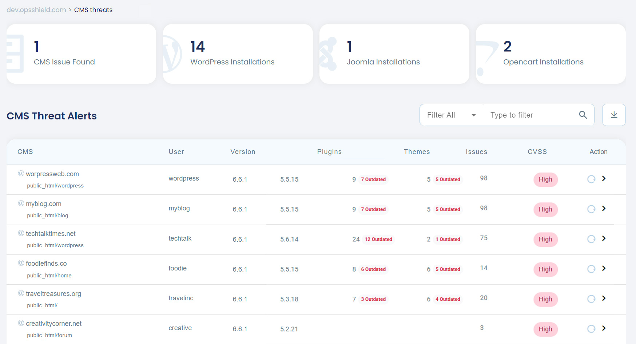Image resolution: width=636 pixels, height=344 pixels.
Task: Select the worpressweb.com domain name
Action: pos(52,174)
